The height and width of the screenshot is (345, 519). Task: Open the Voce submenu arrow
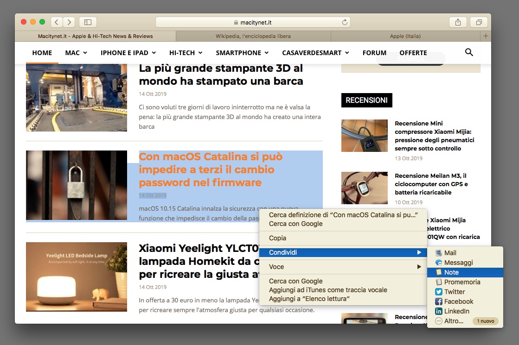click(x=419, y=267)
